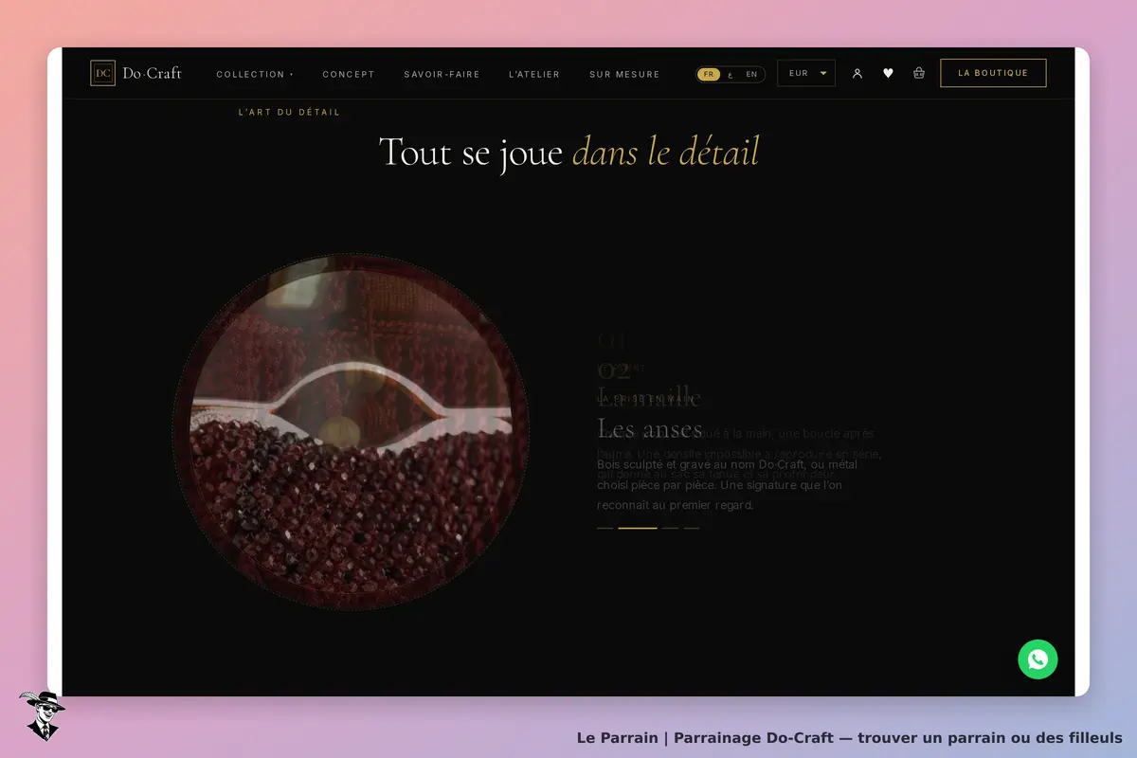Screen dimensions: 1137x758
Task: Click the "L'ART DU DÉTAIL" label
Action: pyautogui.click(x=289, y=112)
